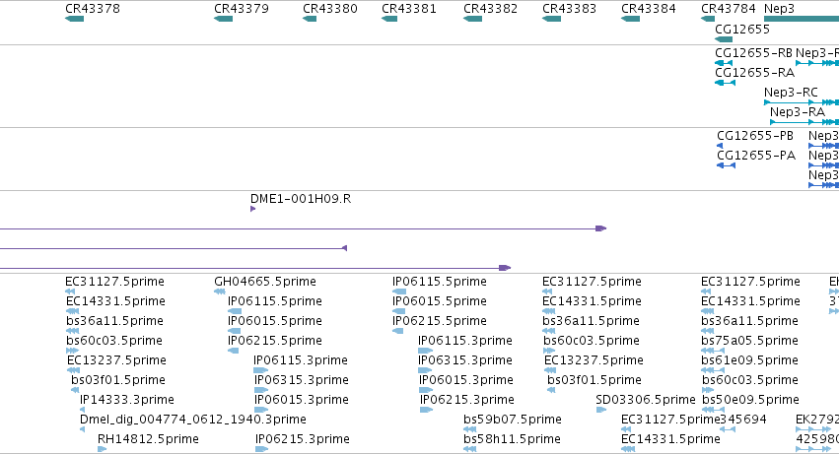This screenshot has height=454, width=839.
Task: Open the Nep3 gene label
Action: click(779, 9)
